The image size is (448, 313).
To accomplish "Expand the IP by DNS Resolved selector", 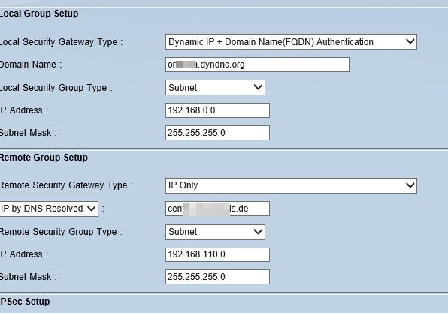I will (49, 209).
